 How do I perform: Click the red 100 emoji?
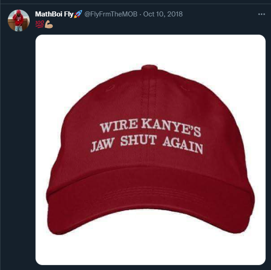[x=40, y=24]
